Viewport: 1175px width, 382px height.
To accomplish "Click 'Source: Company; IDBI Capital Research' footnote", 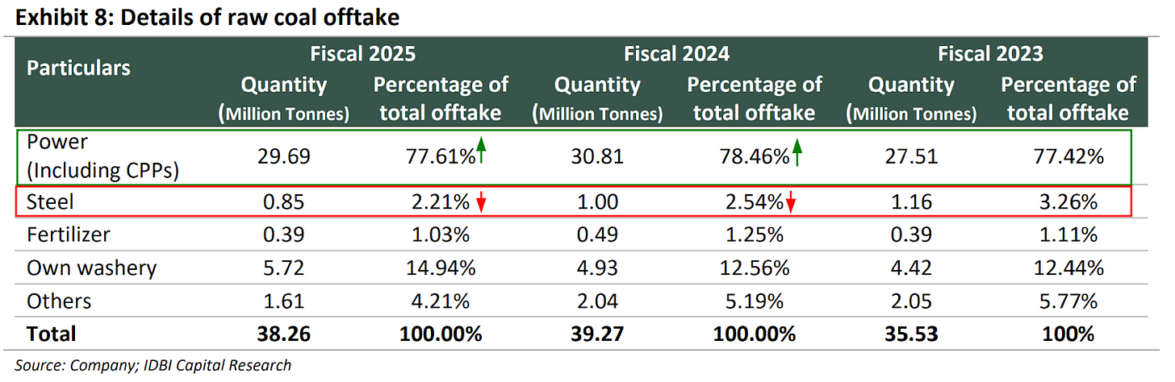I will (x=153, y=365).
